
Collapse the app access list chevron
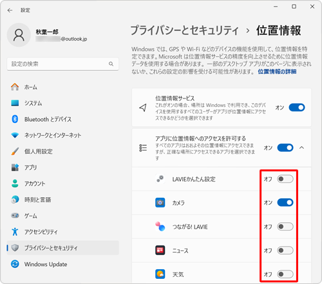click(301, 147)
